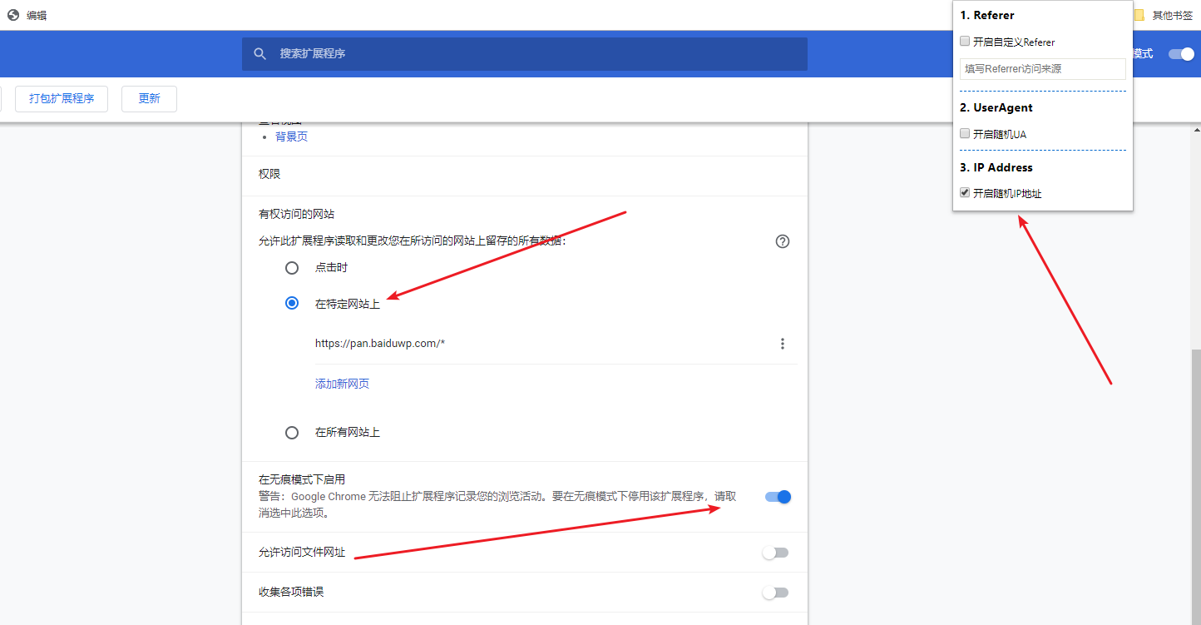
Task: Click the search magnifier icon
Action: [260, 53]
